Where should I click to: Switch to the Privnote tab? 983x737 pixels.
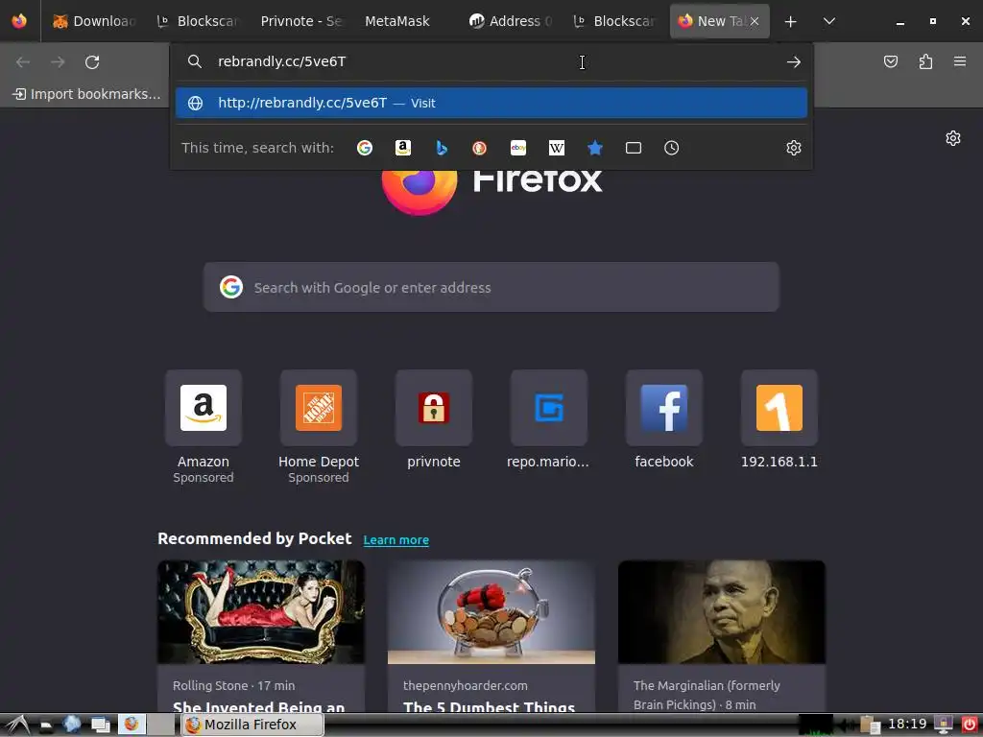coord(301,21)
